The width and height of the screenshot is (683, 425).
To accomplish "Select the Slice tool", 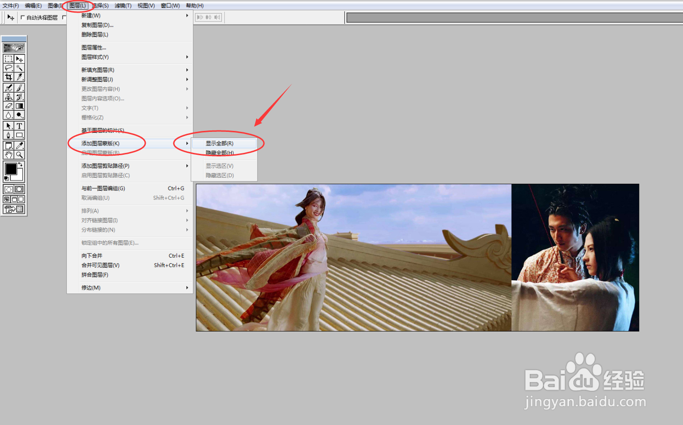I will tap(19, 77).
